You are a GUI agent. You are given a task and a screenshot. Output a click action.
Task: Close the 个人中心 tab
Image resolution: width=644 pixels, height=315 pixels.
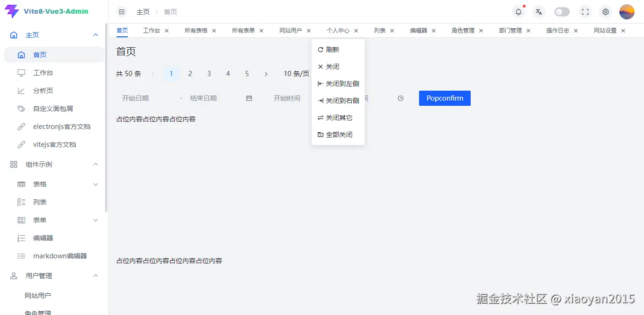(x=356, y=31)
